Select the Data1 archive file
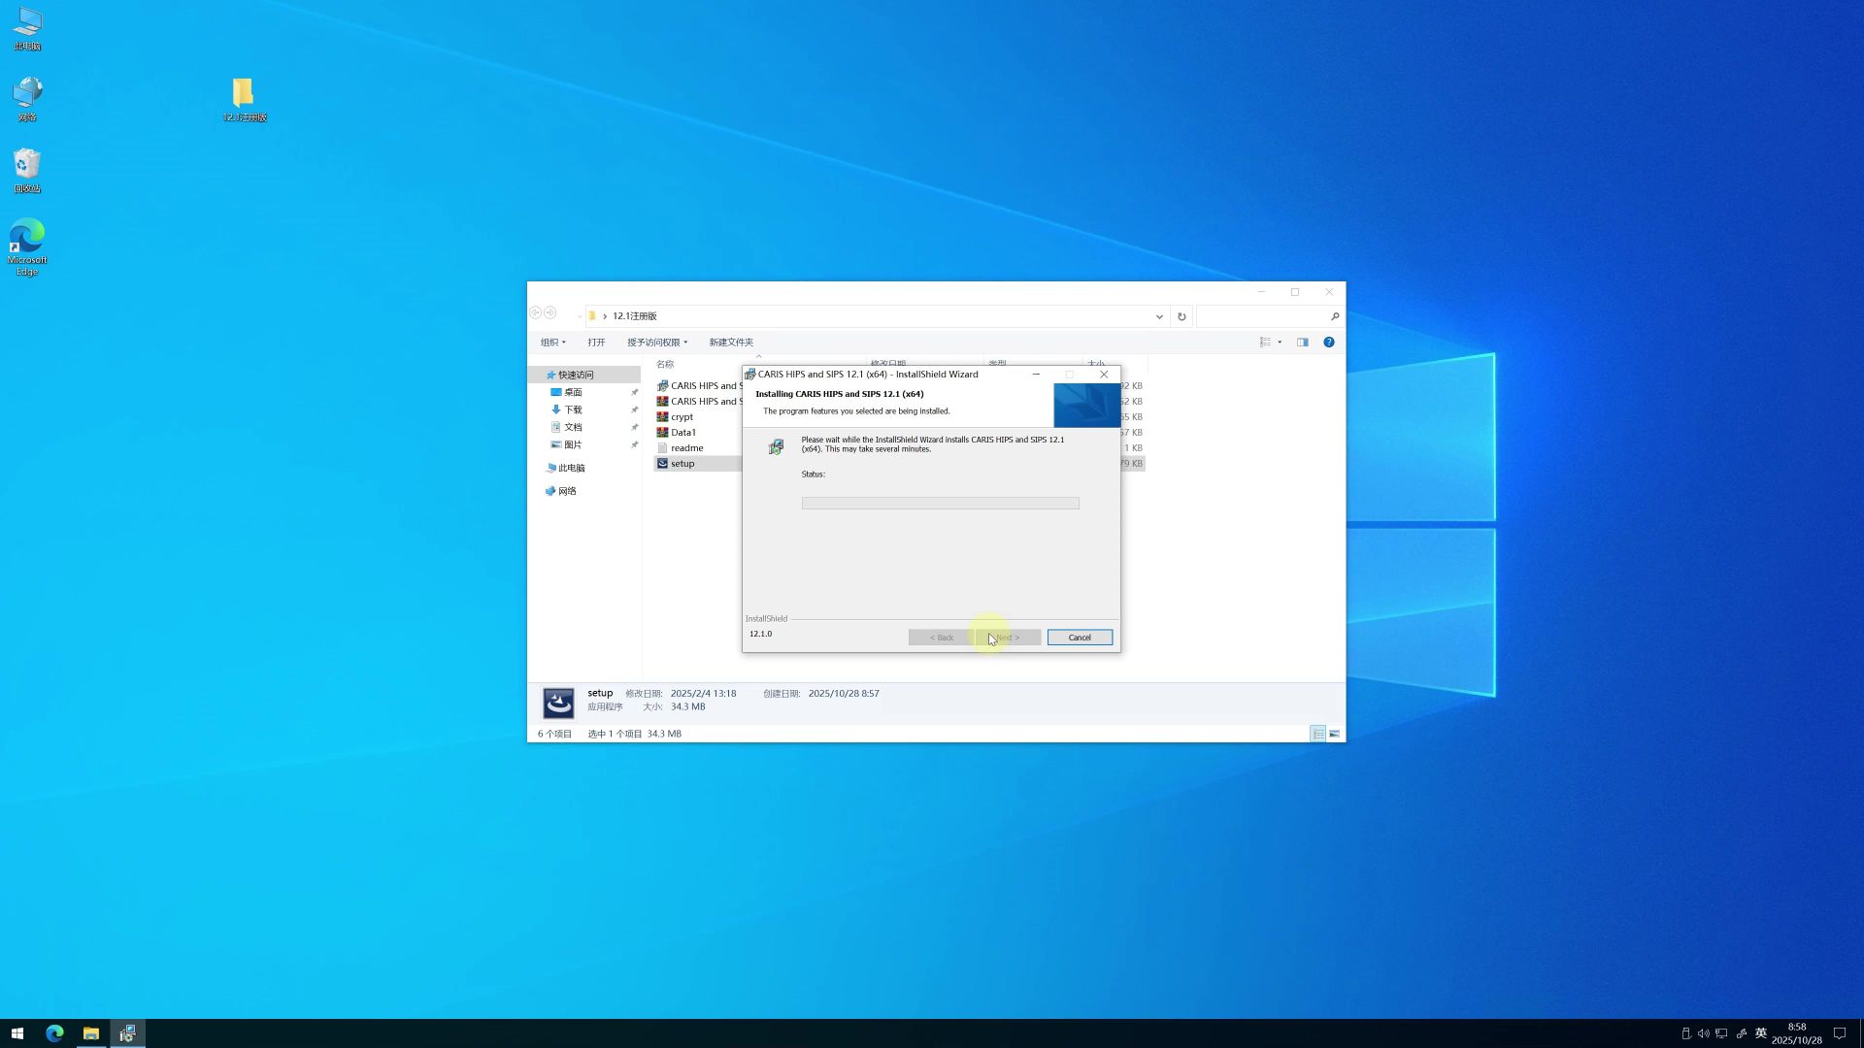 pyautogui.click(x=682, y=433)
